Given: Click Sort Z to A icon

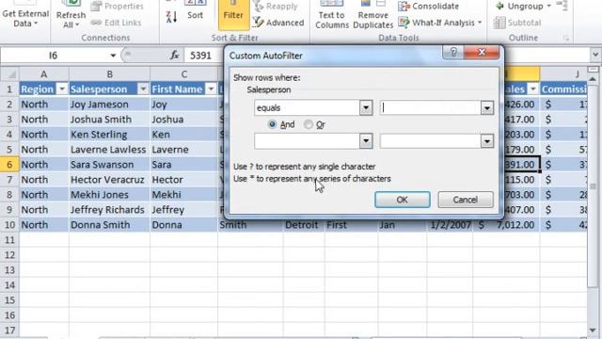Looking at the screenshot, I should tap(171, 17).
